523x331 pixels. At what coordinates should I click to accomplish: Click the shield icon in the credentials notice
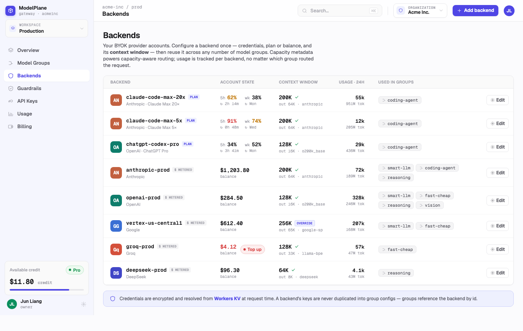(113, 299)
